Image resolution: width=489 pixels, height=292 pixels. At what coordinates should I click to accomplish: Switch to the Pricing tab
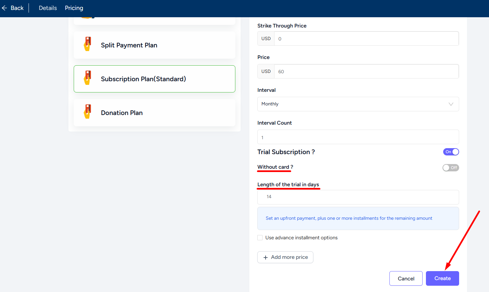[x=74, y=8]
